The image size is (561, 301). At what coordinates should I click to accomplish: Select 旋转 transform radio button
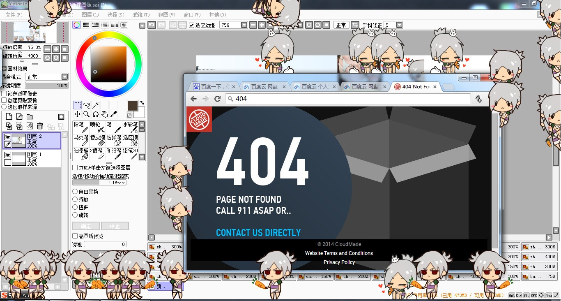click(75, 215)
